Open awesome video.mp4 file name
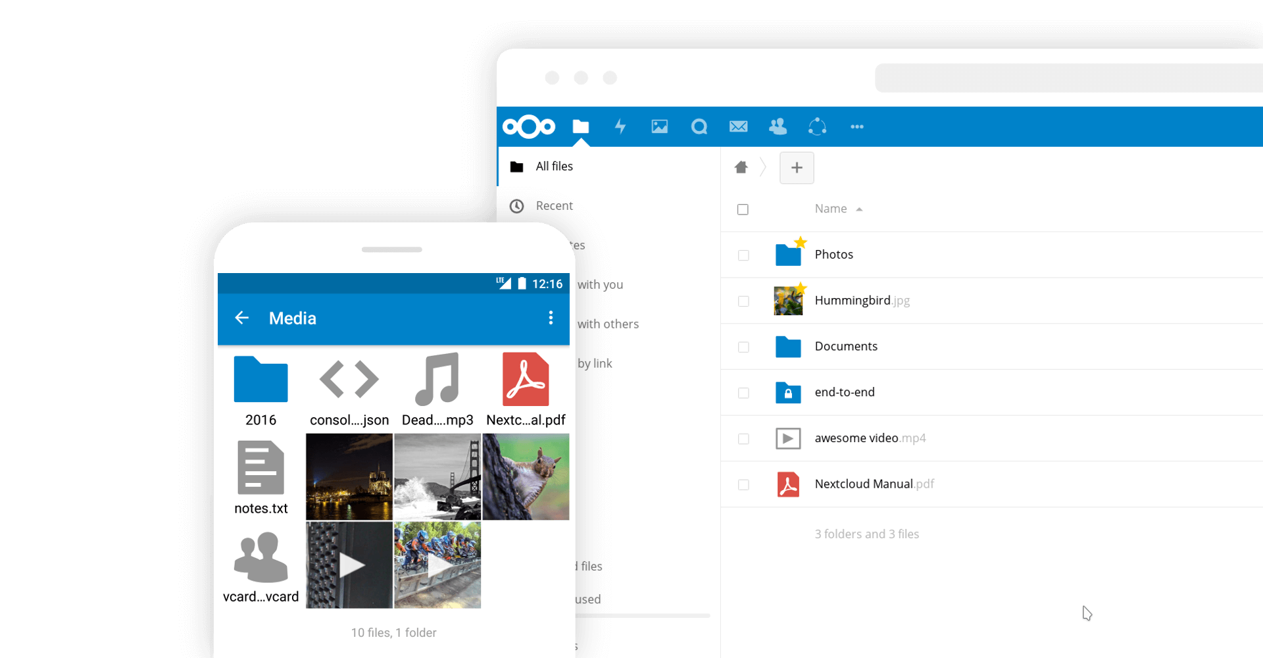This screenshot has height=658, width=1263. [870, 438]
